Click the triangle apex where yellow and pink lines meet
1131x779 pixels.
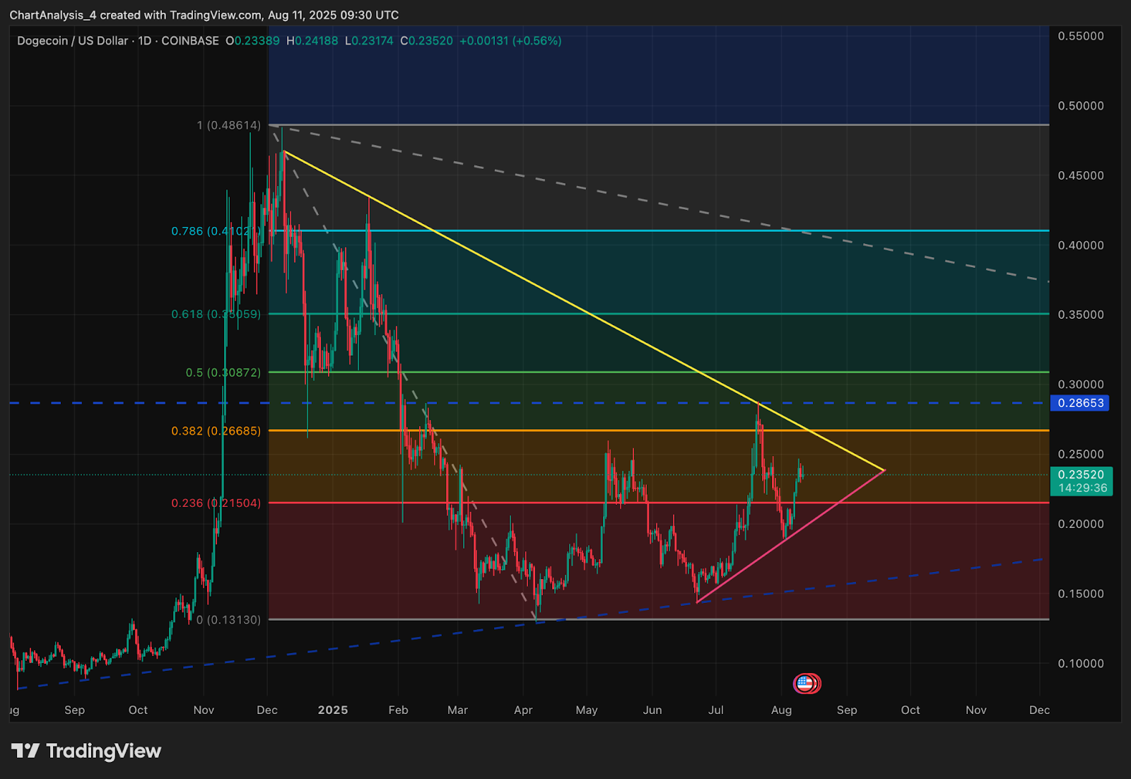coord(884,470)
